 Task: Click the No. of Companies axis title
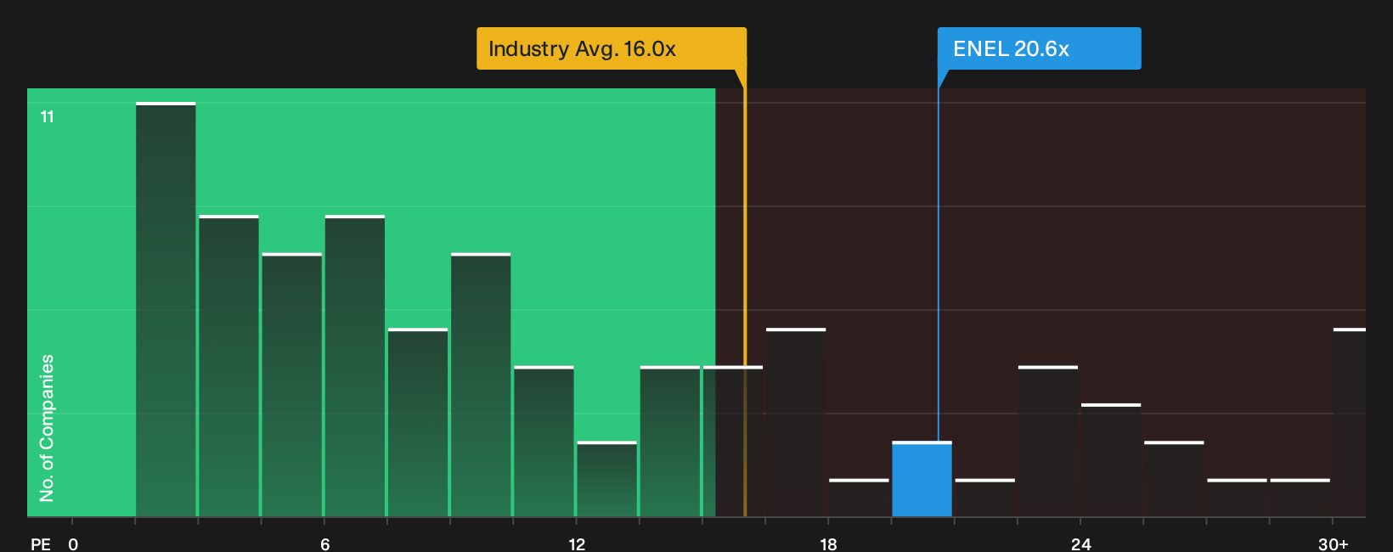tap(47, 428)
